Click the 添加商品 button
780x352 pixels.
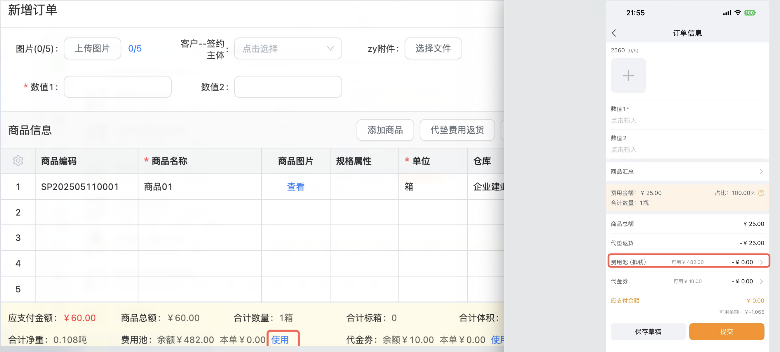[385, 130]
